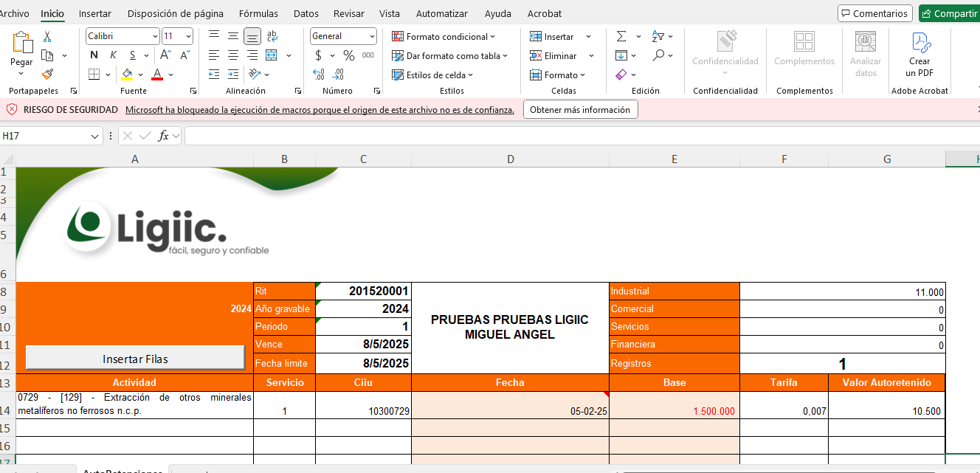Click the cell borders icon
Image resolution: width=980 pixels, height=473 pixels.
pyautogui.click(x=94, y=74)
